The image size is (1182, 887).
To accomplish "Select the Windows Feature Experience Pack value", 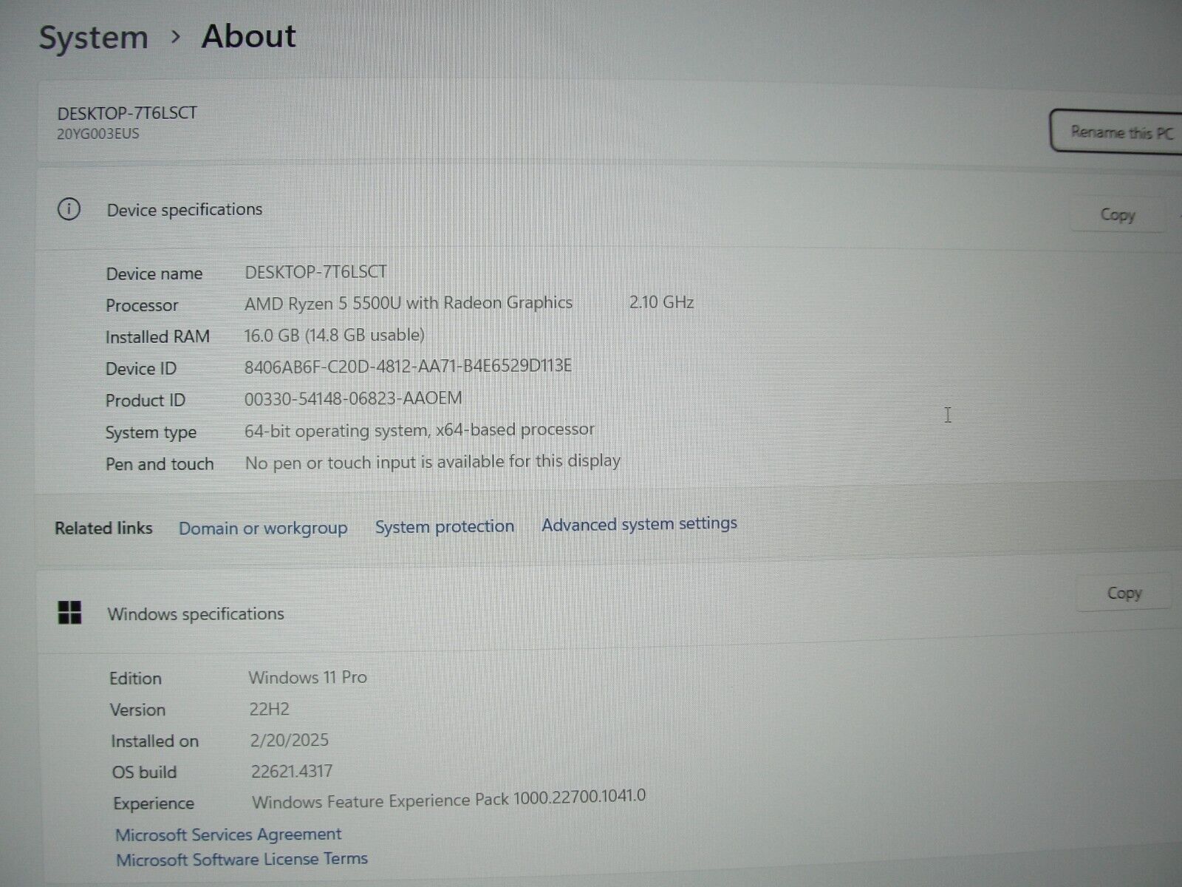I will [448, 799].
